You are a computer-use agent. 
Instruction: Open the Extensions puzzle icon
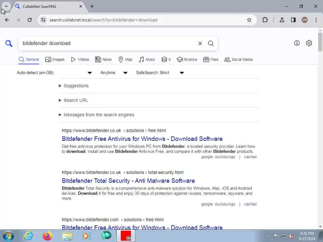click(265, 20)
